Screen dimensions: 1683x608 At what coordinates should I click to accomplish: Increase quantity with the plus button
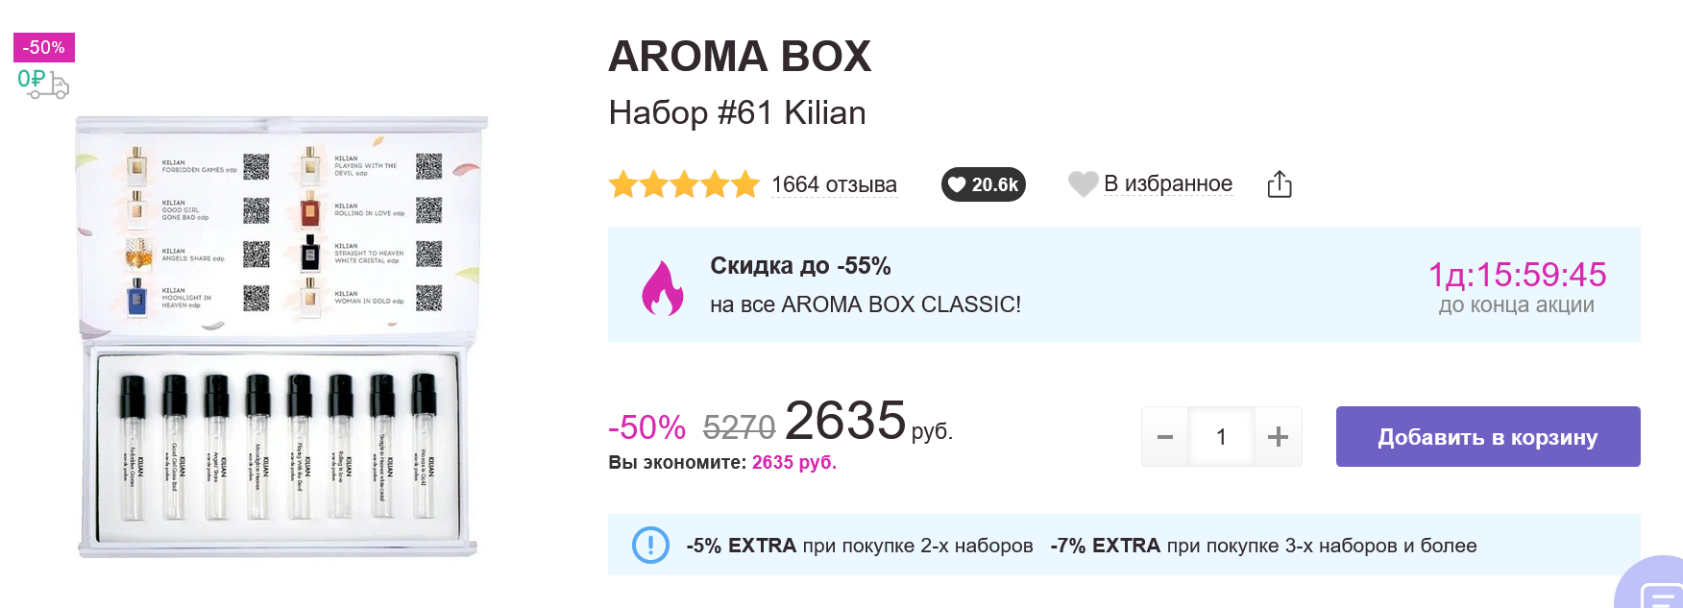(1278, 437)
